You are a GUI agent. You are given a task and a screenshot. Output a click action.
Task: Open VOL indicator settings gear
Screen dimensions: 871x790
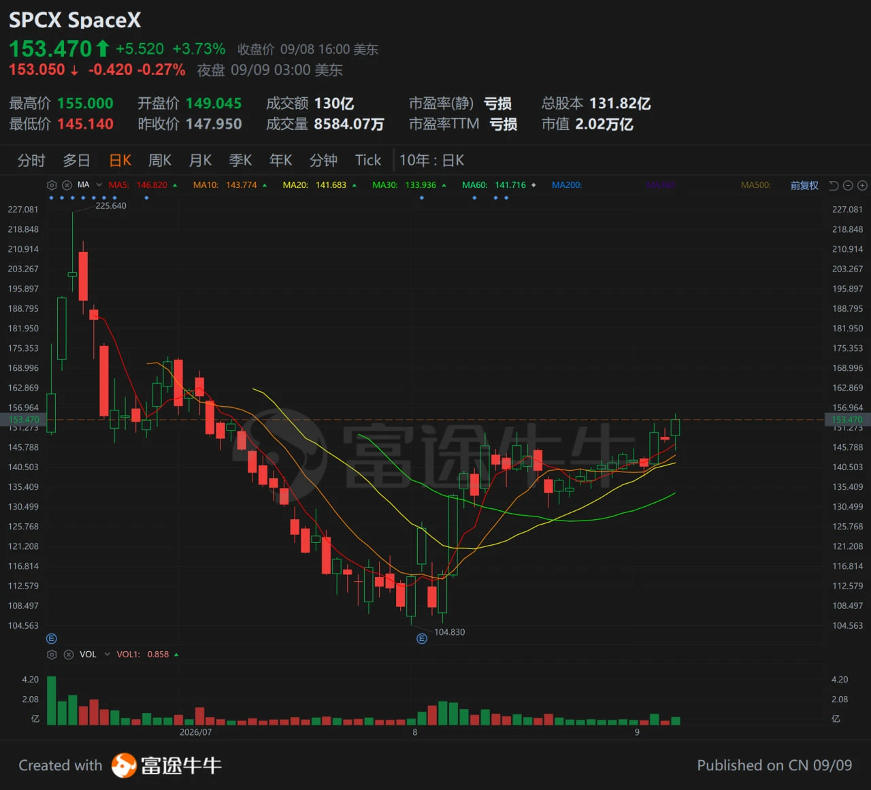tap(52, 655)
